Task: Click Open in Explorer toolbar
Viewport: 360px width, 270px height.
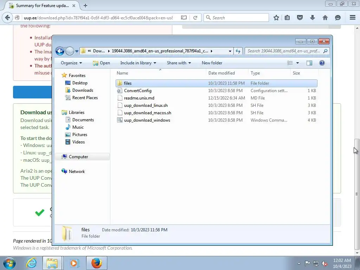Action: click(102, 63)
